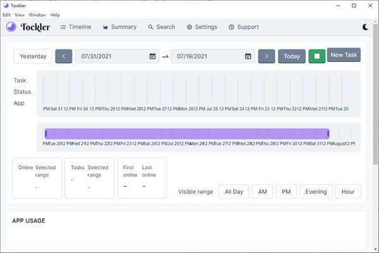Jump to Today button
379x253 pixels.
click(292, 56)
